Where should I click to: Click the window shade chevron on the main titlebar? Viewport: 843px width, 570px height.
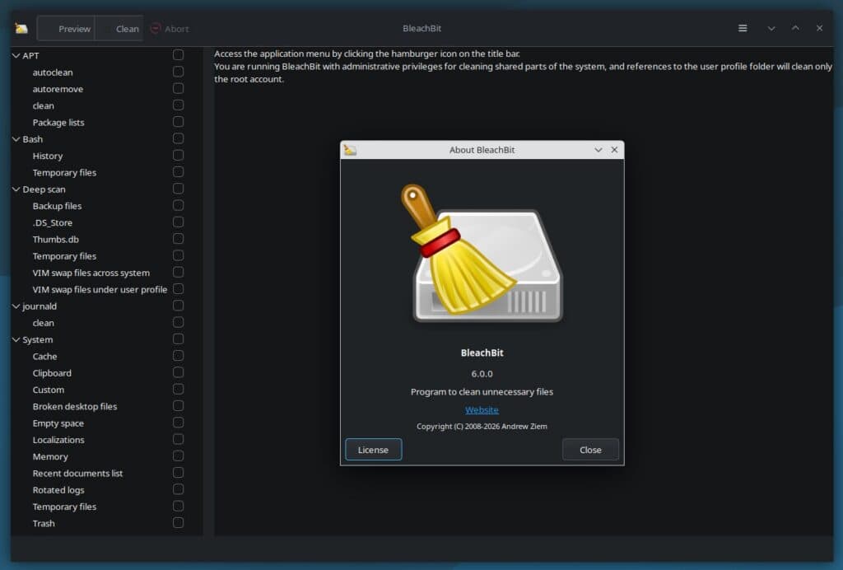[x=771, y=27]
